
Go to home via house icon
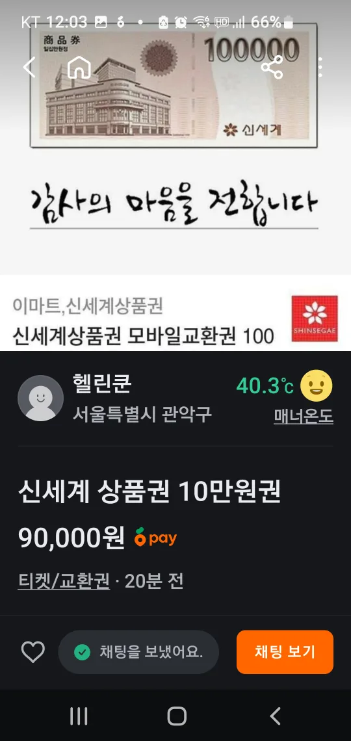click(x=79, y=67)
